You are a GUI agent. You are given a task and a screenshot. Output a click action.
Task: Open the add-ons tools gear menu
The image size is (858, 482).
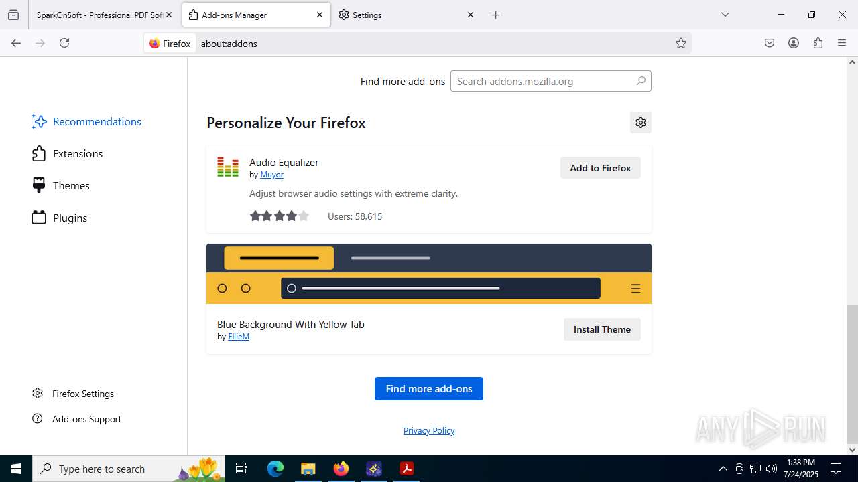(641, 123)
